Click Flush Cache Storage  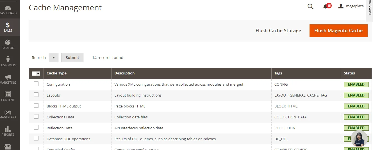278,31
